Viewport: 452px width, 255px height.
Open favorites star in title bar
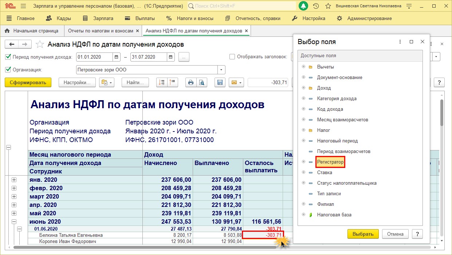point(328,6)
